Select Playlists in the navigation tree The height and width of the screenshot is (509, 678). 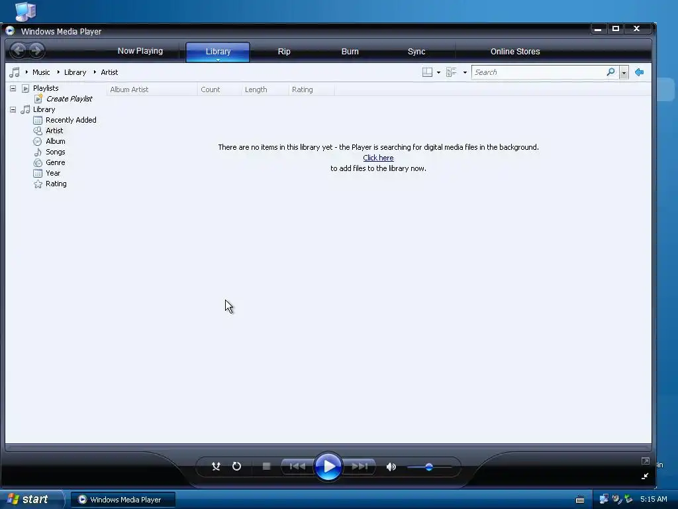pyautogui.click(x=46, y=88)
